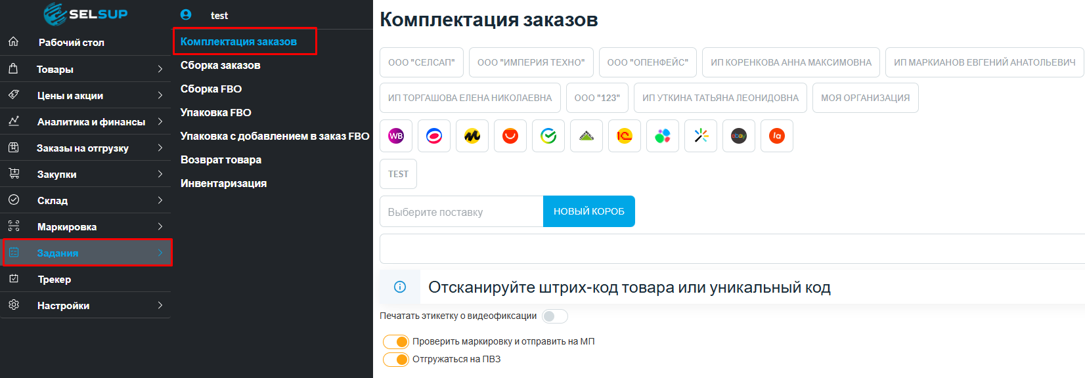Click the info icon beside scan barcode prompt
The width and height of the screenshot is (1085, 378).
coord(399,287)
